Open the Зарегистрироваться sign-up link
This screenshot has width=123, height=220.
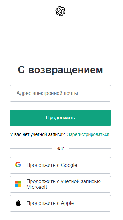coord(88,134)
